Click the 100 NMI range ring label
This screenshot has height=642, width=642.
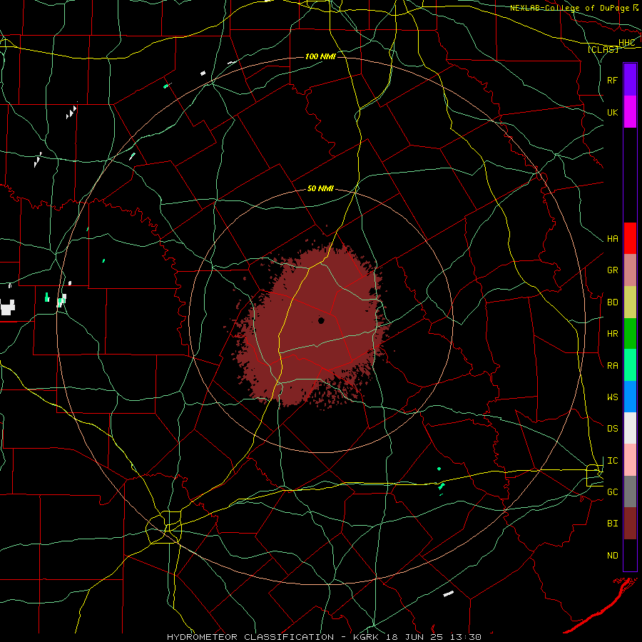[x=320, y=56]
